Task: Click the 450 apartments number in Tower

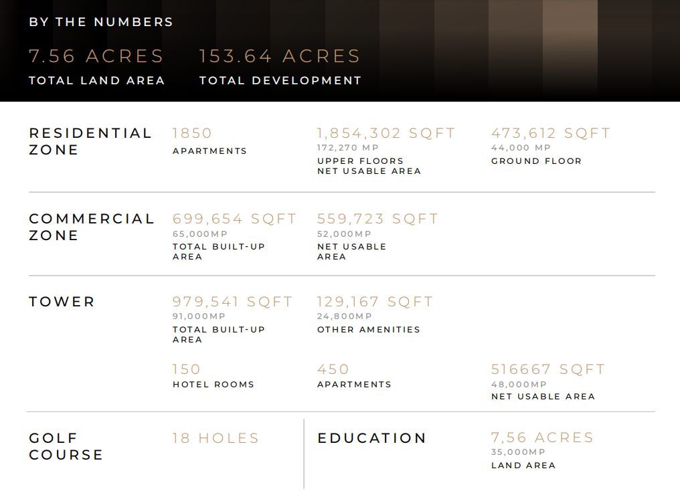Action: [x=333, y=369]
